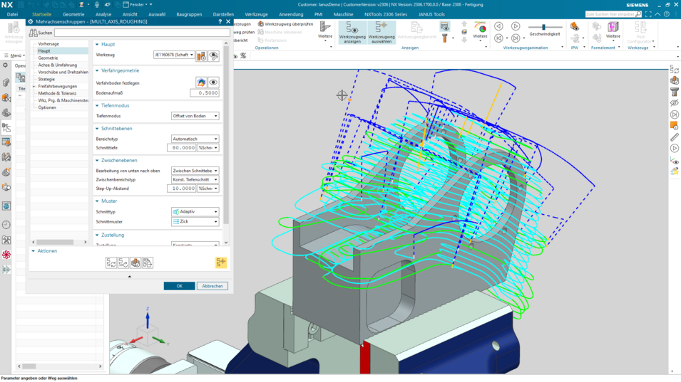The height and width of the screenshot is (382, 681).
Task: Collapse the Zwischenebenen section
Action: (97, 160)
